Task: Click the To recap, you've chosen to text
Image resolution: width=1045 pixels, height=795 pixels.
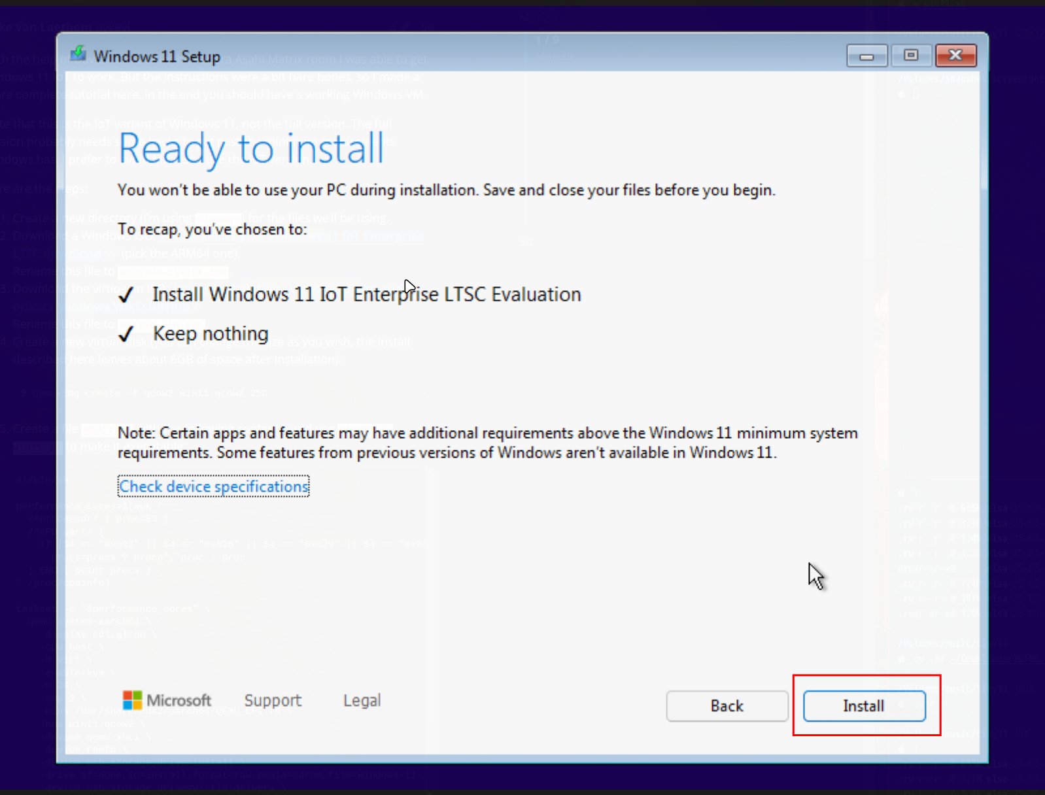Action: pyautogui.click(x=212, y=229)
